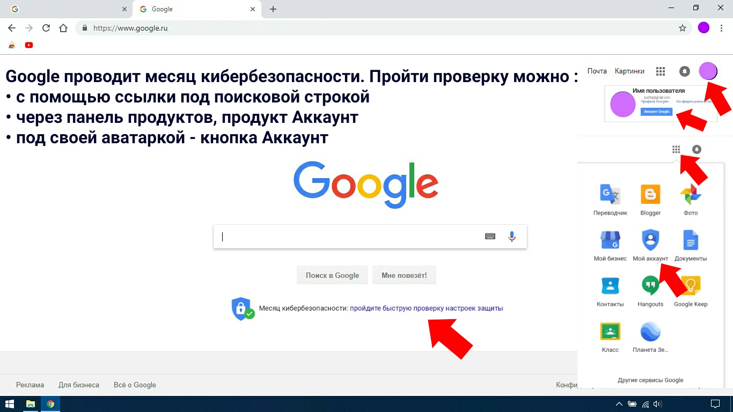Open the Google Keep app
This screenshot has height=412, width=733.
click(x=691, y=291)
